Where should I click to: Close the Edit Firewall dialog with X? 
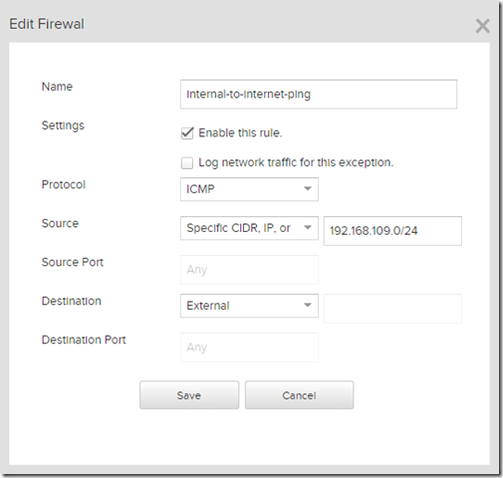(x=482, y=26)
